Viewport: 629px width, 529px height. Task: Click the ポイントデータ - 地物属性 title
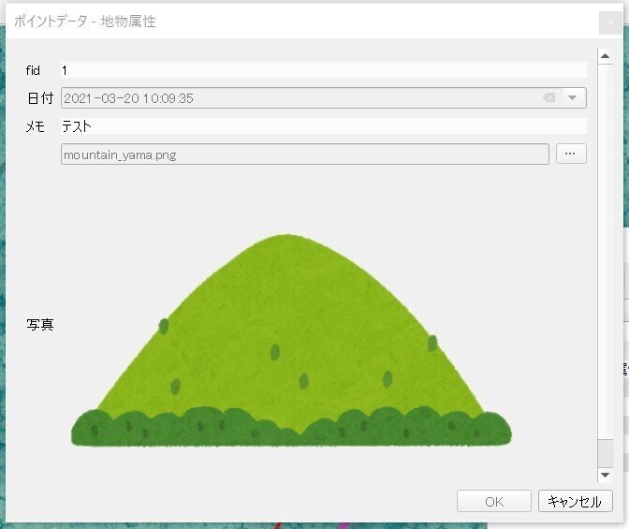tap(85, 21)
